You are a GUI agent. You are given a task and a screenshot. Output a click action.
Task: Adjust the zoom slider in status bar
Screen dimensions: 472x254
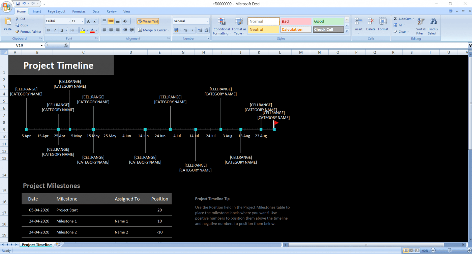(449, 251)
